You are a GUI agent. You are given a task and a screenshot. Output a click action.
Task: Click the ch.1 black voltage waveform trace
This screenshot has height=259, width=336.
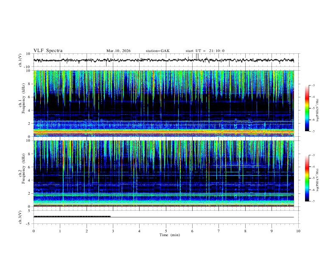(x=164, y=60)
